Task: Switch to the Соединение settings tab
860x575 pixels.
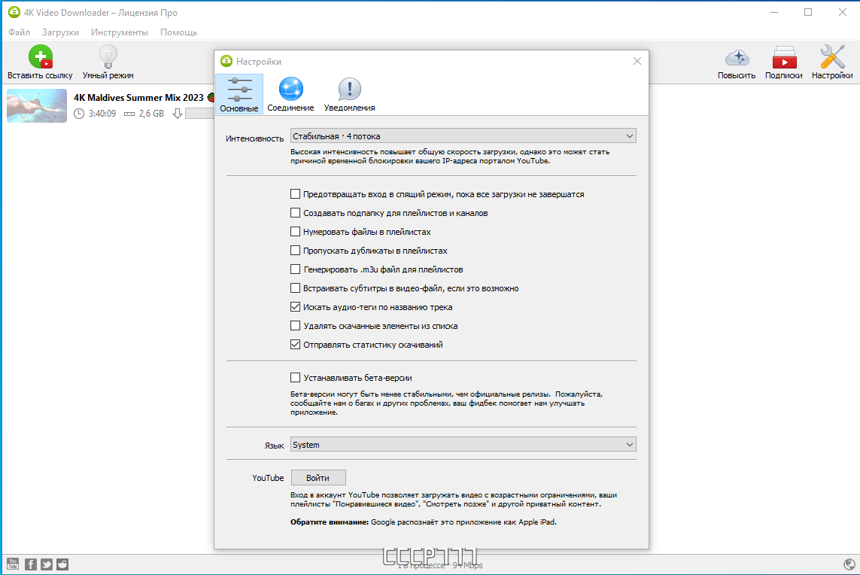Action: tap(290, 94)
